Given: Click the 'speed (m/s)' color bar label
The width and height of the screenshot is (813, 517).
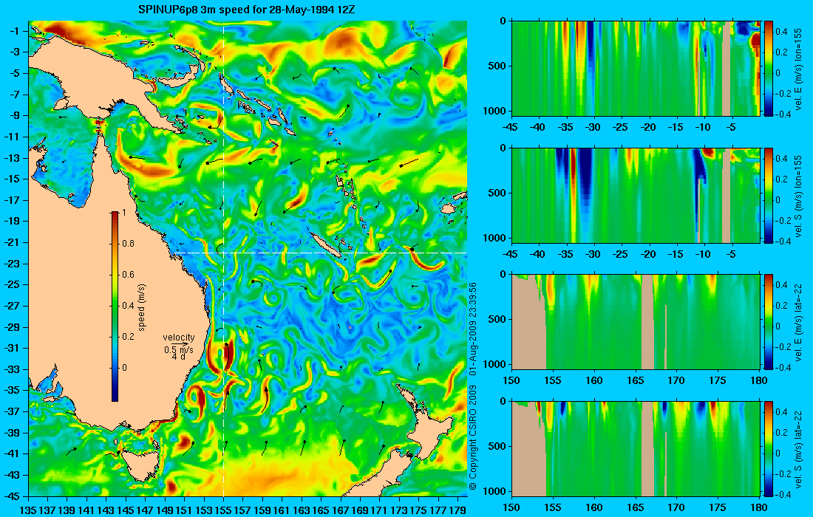Looking at the screenshot, I should pos(142,307).
